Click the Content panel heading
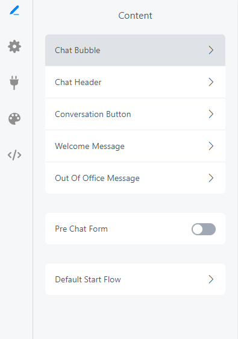The height and width of the screenshot is (339, 238). coord(135,16)
